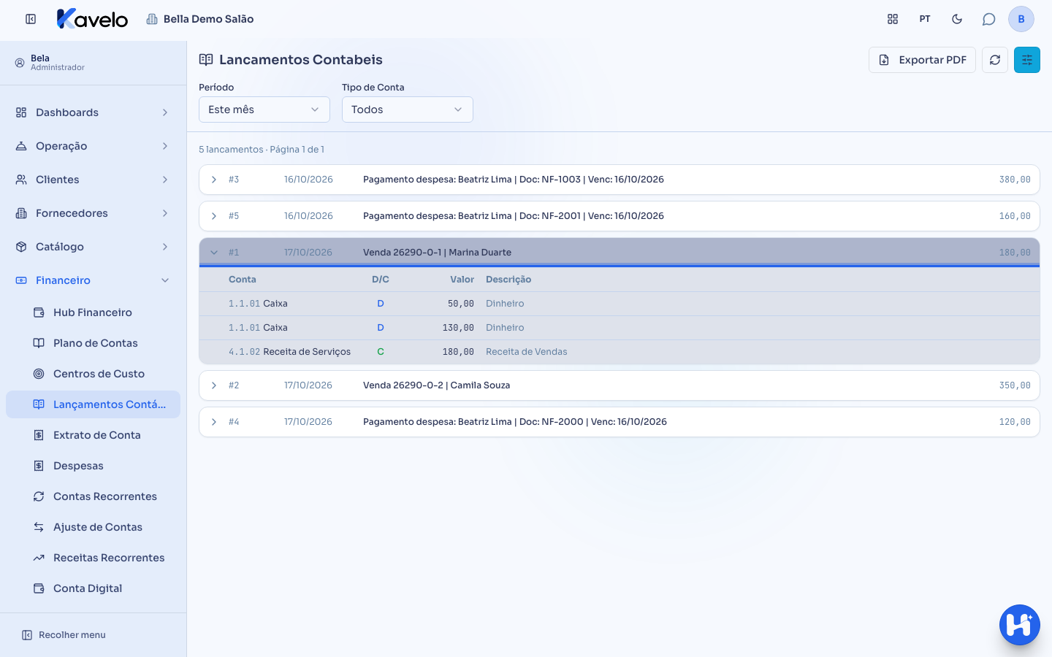Expand the Clientes menu

coord(93,180)
